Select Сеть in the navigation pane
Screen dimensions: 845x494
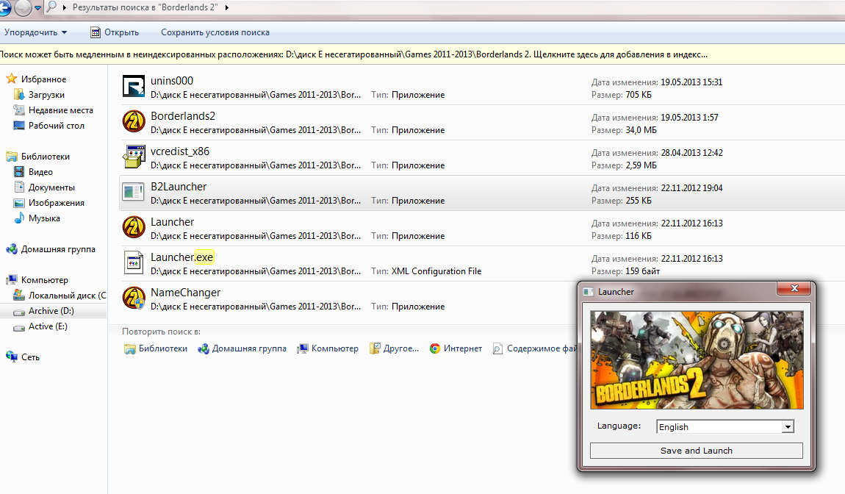[x=30, y=357]
